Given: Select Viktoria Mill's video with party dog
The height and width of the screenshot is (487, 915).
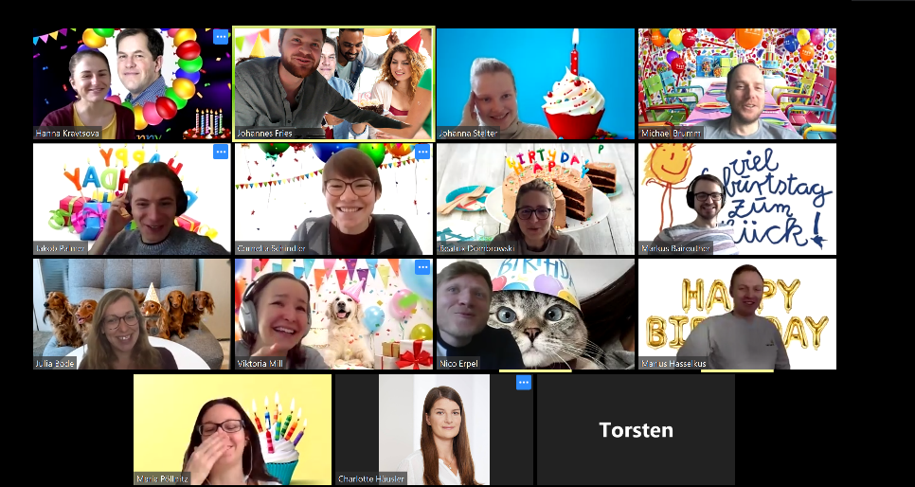Looking at the screenshot, I should point(333,314).
